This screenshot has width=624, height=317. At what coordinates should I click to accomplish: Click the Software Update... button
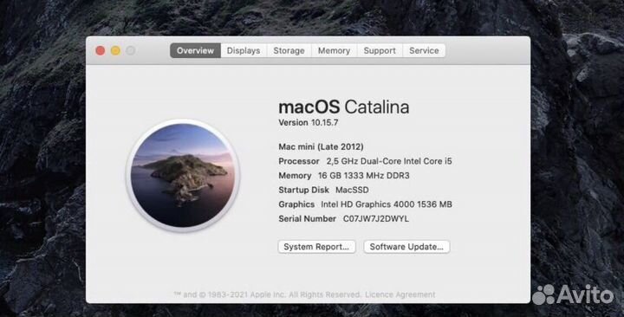(406, 247)
